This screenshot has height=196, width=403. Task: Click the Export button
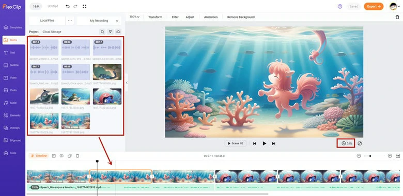tap(374, 6)
